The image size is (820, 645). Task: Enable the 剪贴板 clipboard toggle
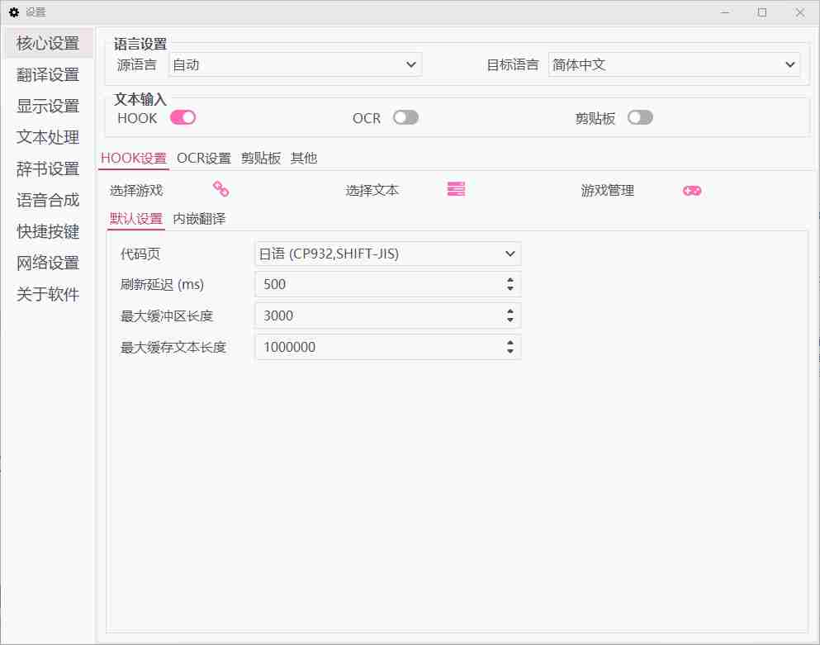(x=640, y=118)
